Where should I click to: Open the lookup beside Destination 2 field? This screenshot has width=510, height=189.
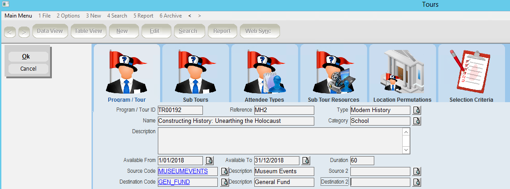pos(417,182)
